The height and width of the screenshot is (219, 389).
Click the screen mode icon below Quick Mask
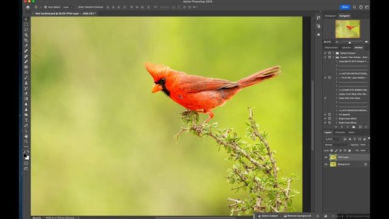pos(26,169)
